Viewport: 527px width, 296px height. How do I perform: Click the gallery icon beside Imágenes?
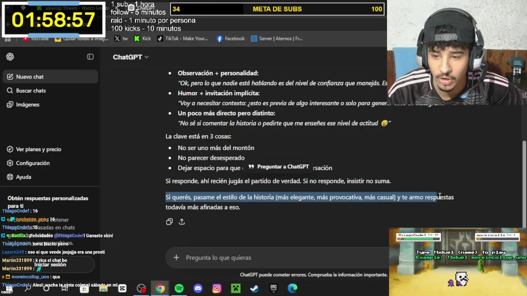pyautogui.click(x=10, y=105)
